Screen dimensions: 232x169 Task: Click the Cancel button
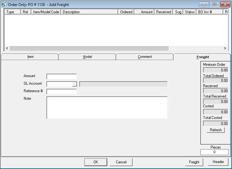tap(121, 162)
